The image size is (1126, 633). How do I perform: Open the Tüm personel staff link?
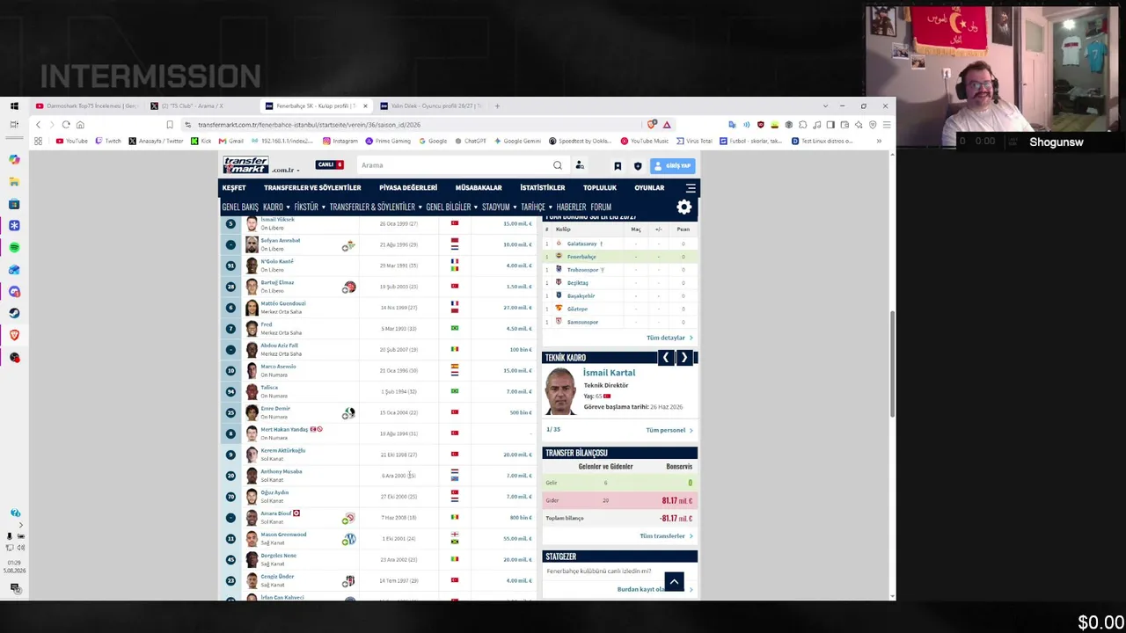click(669, 430)
